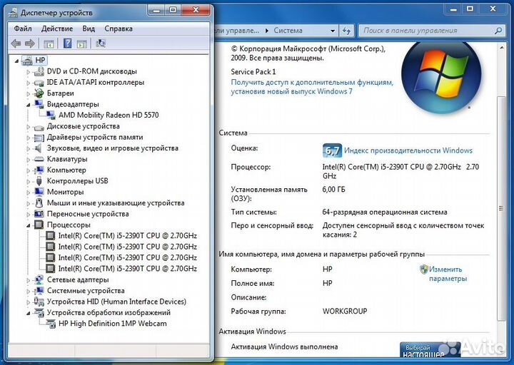Expand the Компьютер node
The image size is (514, 365).
29,170
